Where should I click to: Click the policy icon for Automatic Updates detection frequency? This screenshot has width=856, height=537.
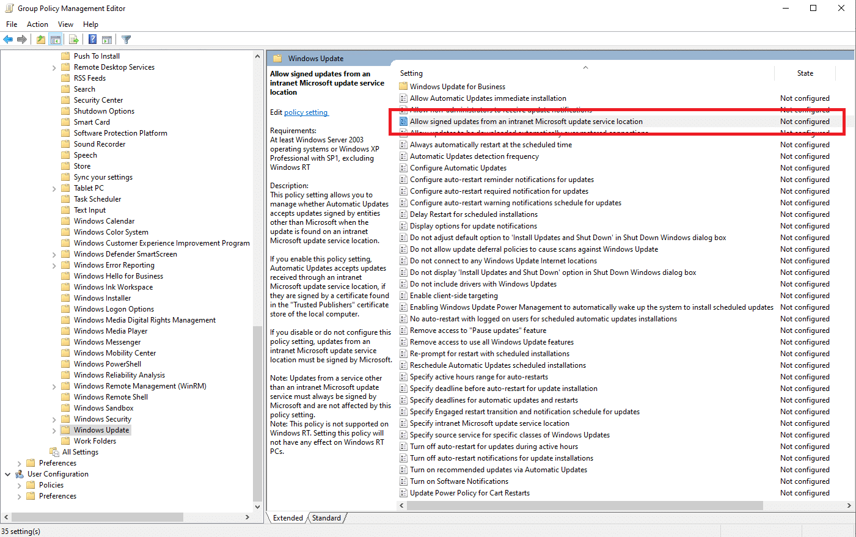point(403,156)
